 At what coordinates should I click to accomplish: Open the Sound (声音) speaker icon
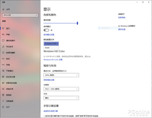point(3,34)
